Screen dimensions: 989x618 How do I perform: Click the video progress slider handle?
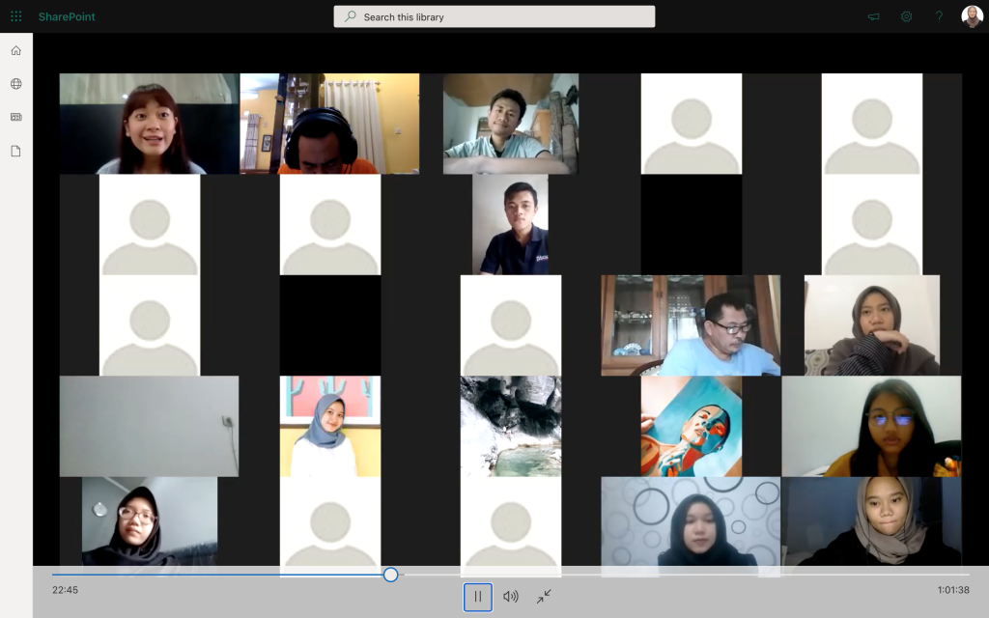(x=390, y=575)
